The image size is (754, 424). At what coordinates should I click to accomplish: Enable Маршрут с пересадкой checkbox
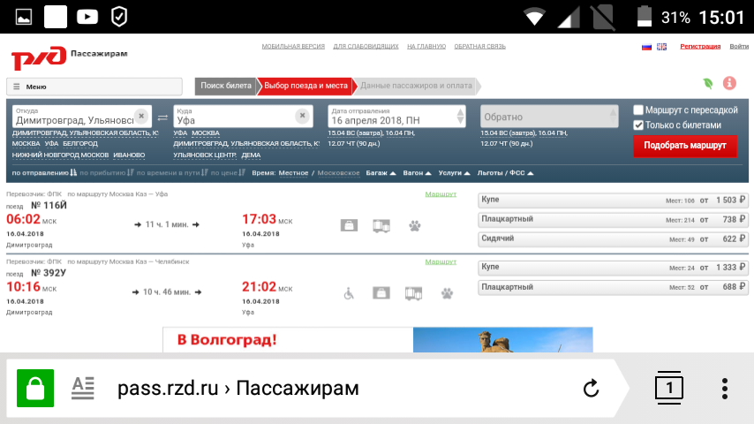pyautogui.click(x=638, y=110)
